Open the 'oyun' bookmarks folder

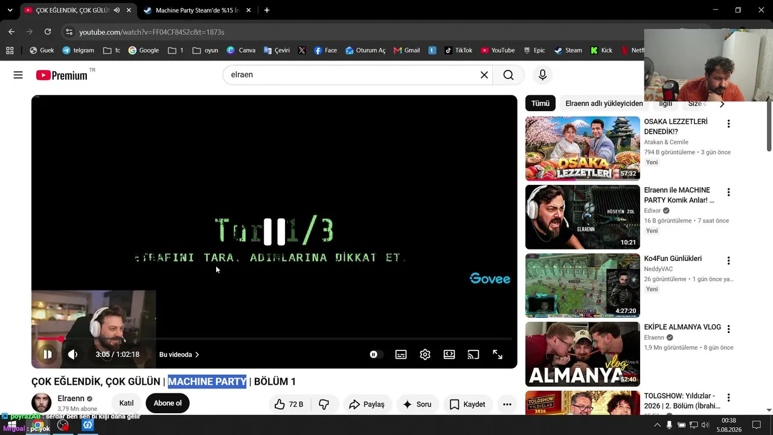(205, 50)
